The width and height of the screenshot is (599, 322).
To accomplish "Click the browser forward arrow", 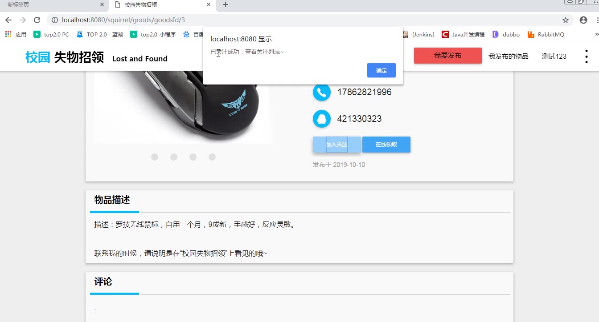I will pyautogui.click(x=23, y=20).
